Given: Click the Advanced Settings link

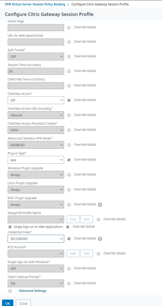Looking at the screenshot, I should (x=33, y=291).
